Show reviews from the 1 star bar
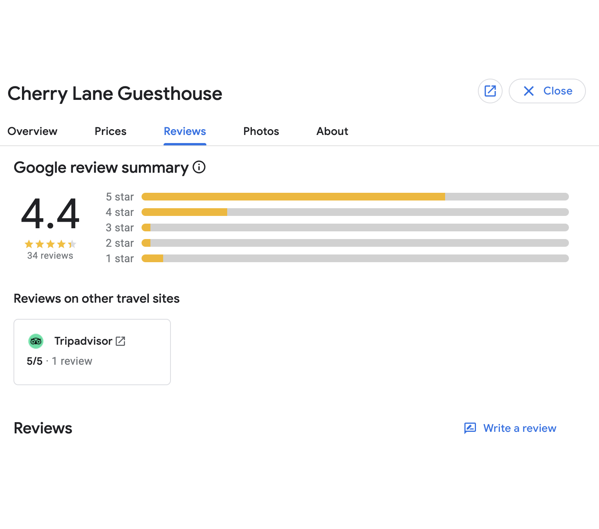 [x=355, y=258]
